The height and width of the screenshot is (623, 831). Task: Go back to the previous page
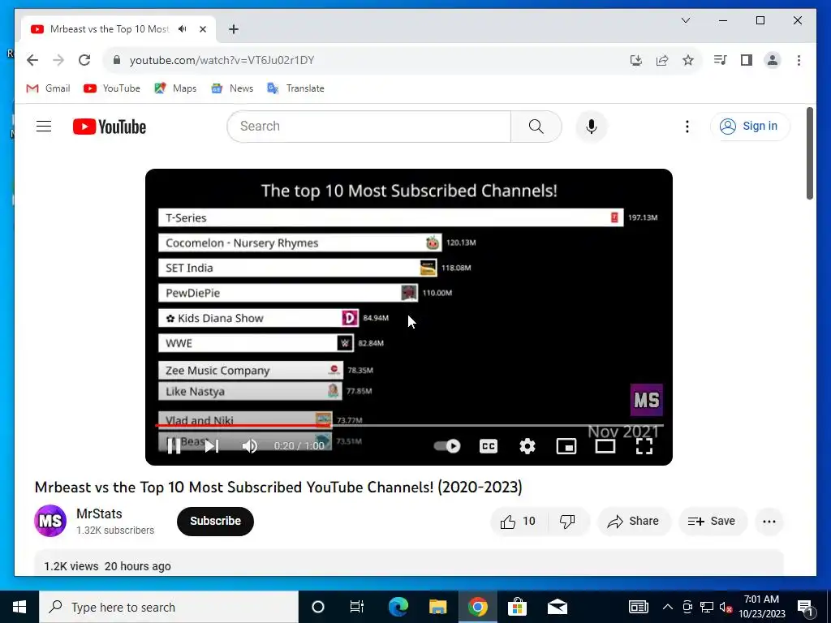pos(32,60)
